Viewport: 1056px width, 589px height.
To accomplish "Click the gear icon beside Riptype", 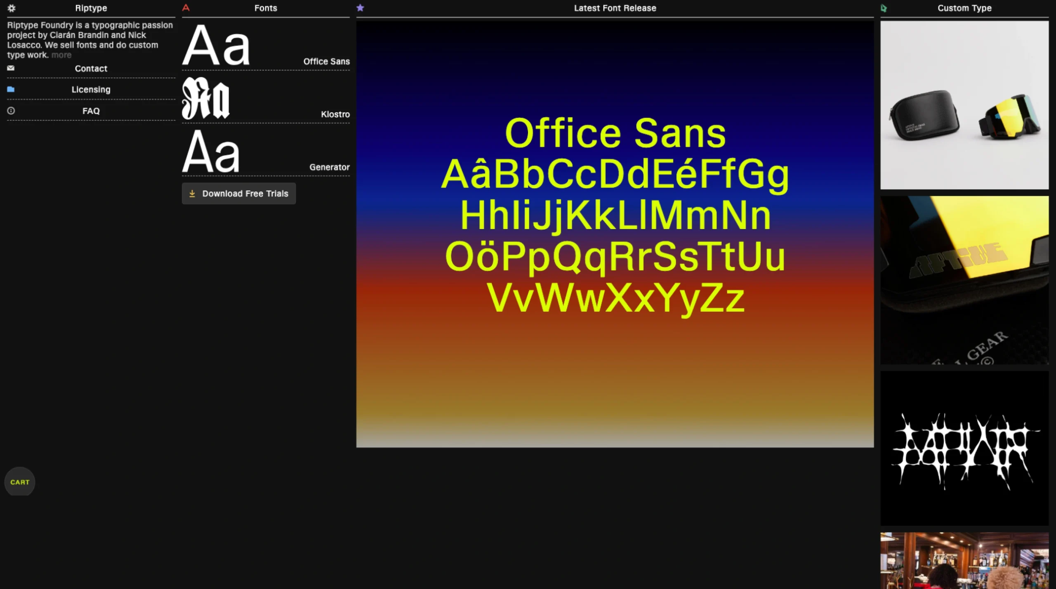I will tap(12, 8).
